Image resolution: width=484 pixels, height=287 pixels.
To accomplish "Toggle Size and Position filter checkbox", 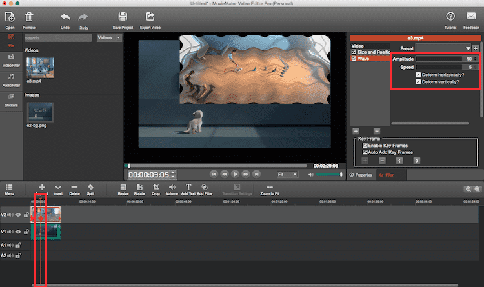I will 354,52.
